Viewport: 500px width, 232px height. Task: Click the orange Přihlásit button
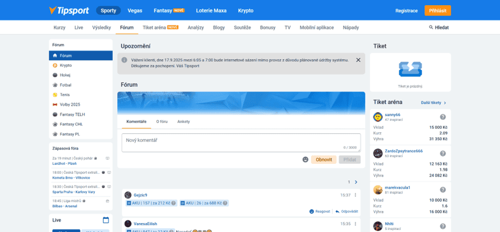click(x=438, y=11)
